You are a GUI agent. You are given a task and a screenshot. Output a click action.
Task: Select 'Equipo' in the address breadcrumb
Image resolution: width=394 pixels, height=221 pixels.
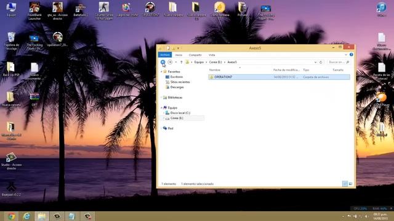click(x=199, y=62)
